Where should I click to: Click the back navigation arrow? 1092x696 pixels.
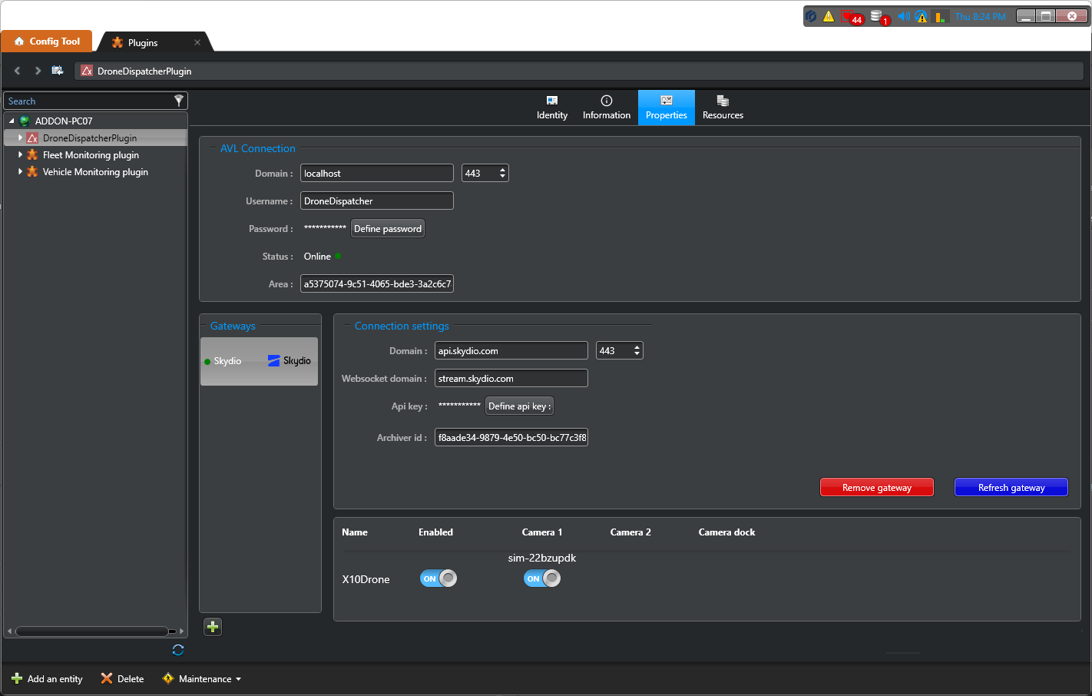click(17, 70)
